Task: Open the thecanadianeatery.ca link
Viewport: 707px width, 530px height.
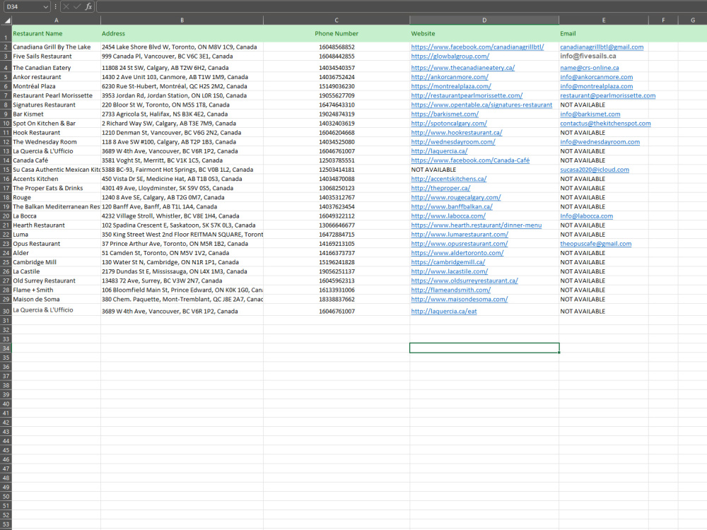Action: click(x=462, y=68)
